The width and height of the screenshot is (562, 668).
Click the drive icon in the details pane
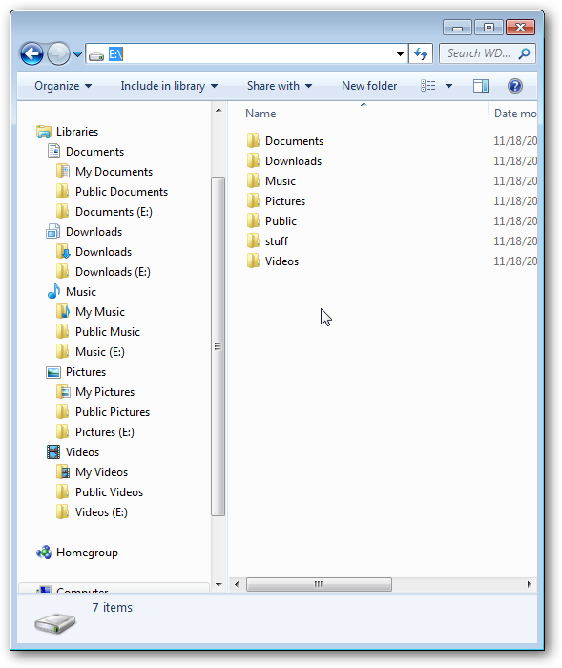[x=55, y=624]
